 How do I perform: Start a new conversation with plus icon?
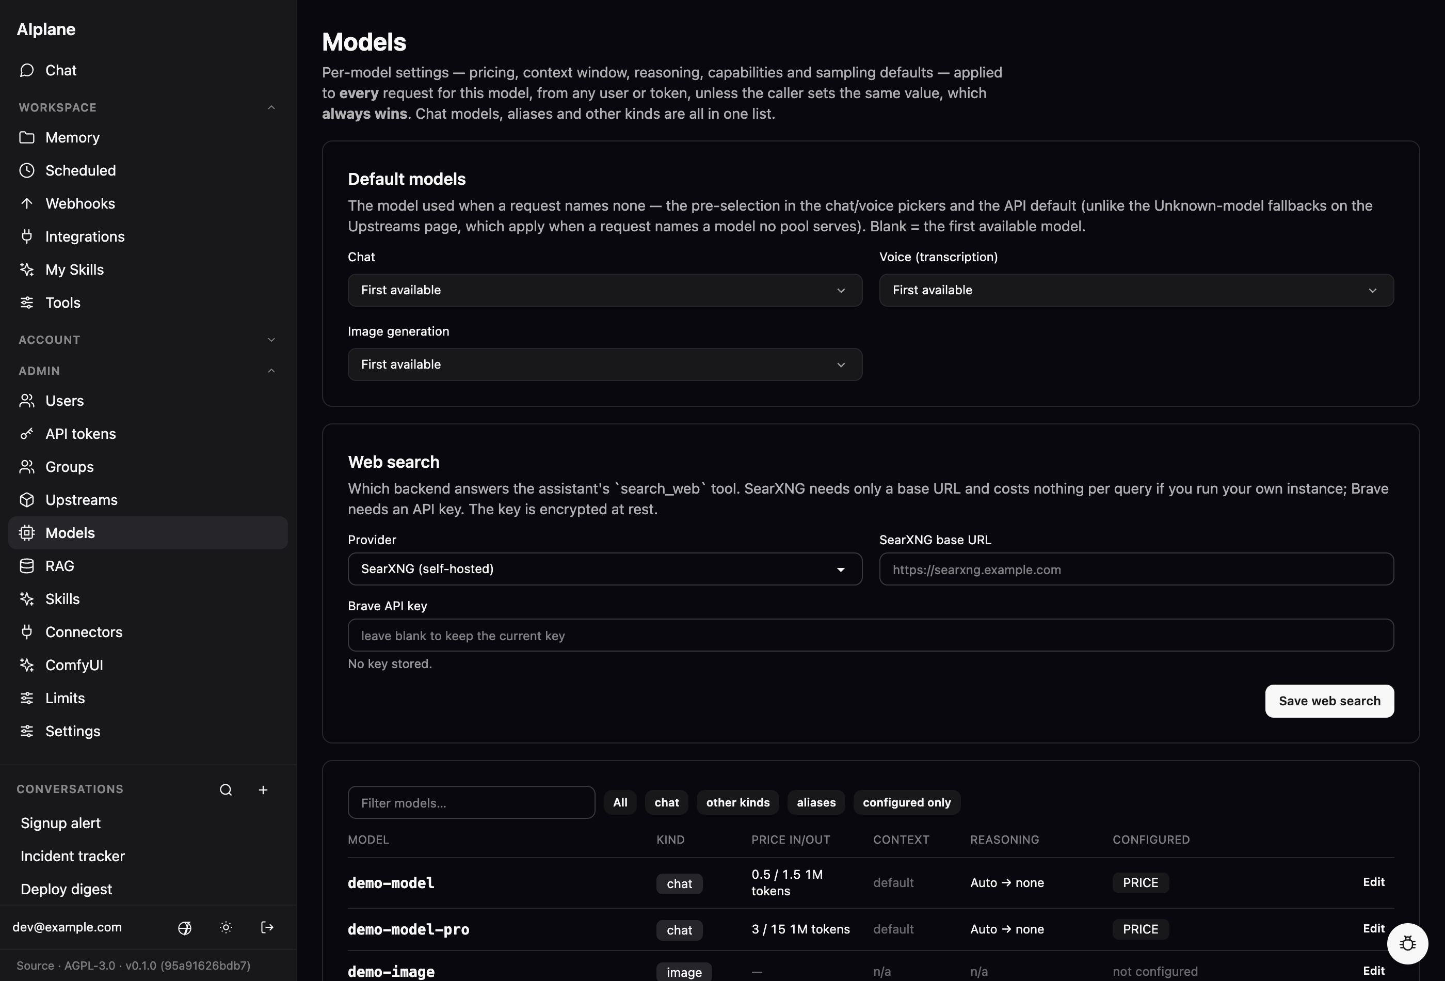tap(263, 789)
